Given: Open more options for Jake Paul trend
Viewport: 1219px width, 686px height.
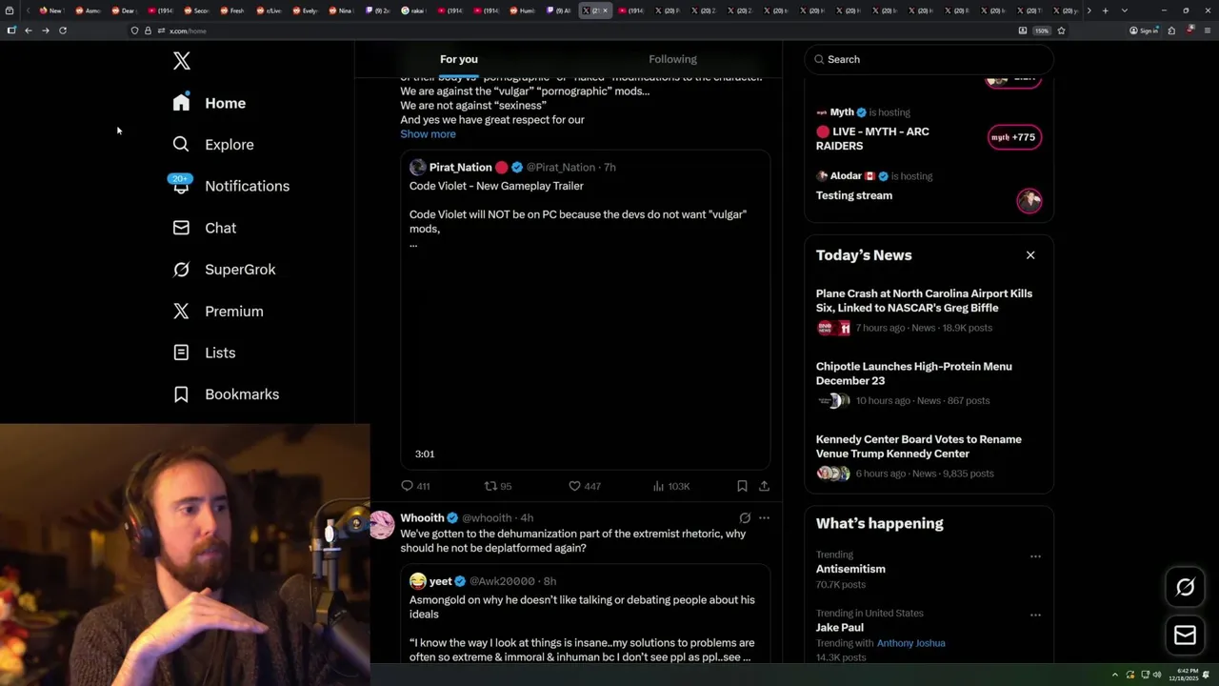Looking at the screenshot, I should 1035,615.
